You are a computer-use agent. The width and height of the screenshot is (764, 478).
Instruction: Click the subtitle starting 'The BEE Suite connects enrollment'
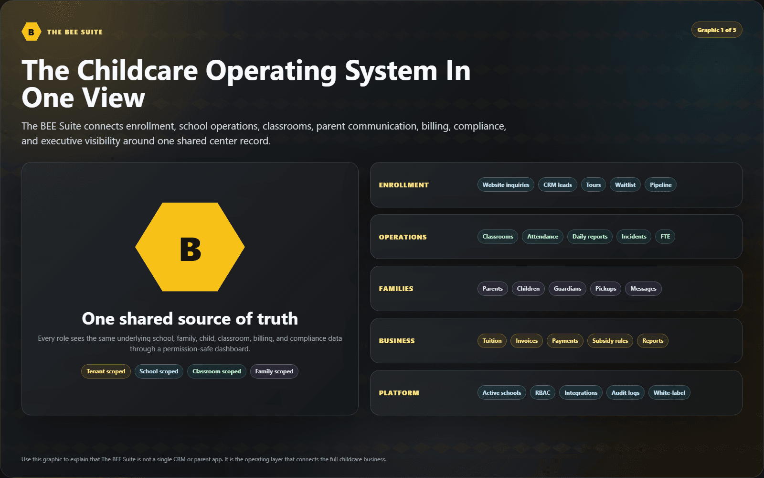(x=264, y=133)
